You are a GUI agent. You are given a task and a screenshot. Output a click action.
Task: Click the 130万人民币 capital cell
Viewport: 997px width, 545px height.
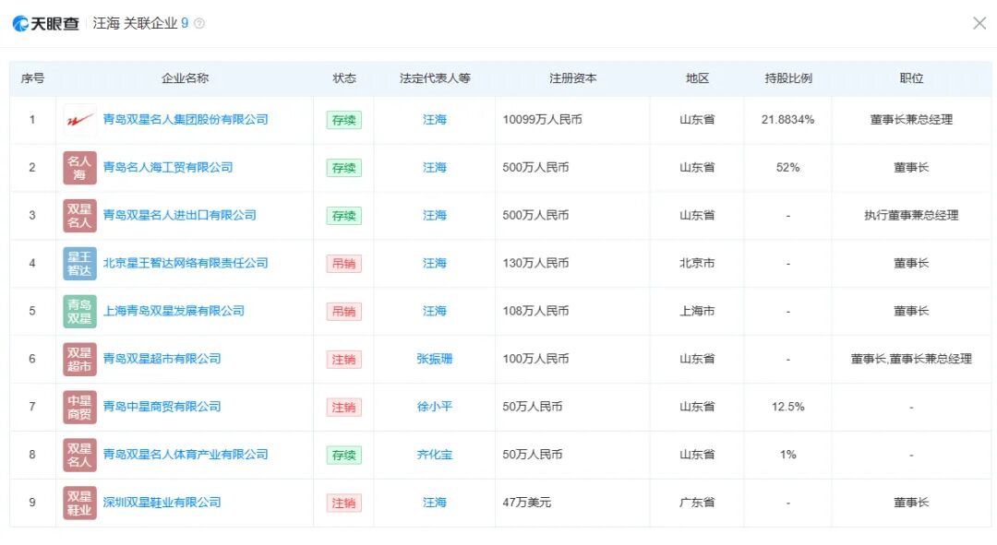[x=535, y=263]
